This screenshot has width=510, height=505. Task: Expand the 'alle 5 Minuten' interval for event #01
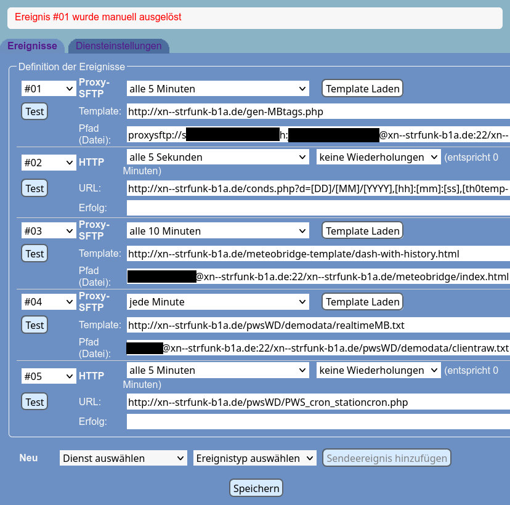(217, 89)
